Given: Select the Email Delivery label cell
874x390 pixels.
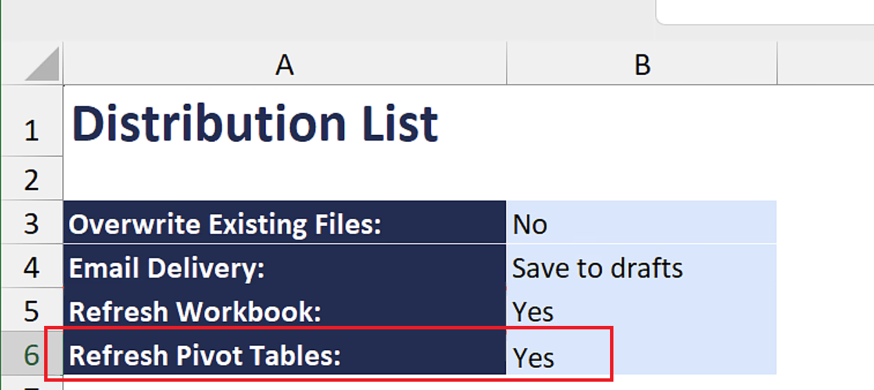Looking at the screenshot, I should [284, 266].
